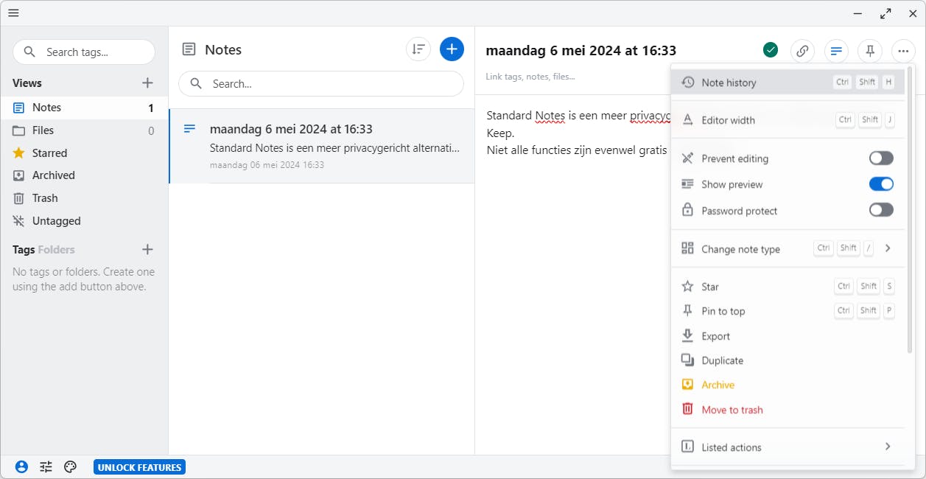
Task: Click the Search tags input field
Action: pos(84,52)
